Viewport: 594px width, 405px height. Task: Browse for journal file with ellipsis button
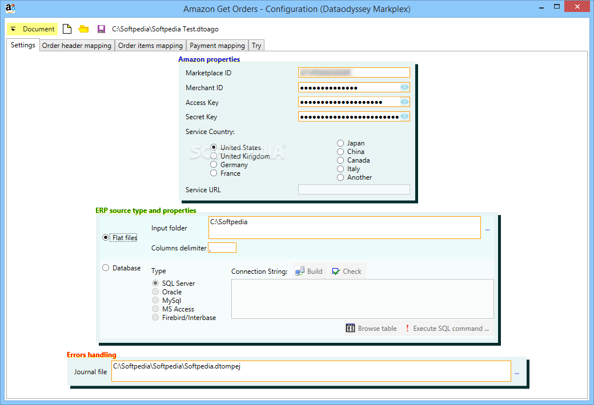(x=517, y=373)
